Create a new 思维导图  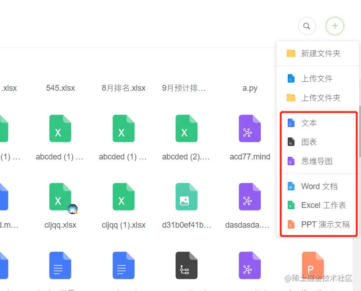[x=318, y=161]
